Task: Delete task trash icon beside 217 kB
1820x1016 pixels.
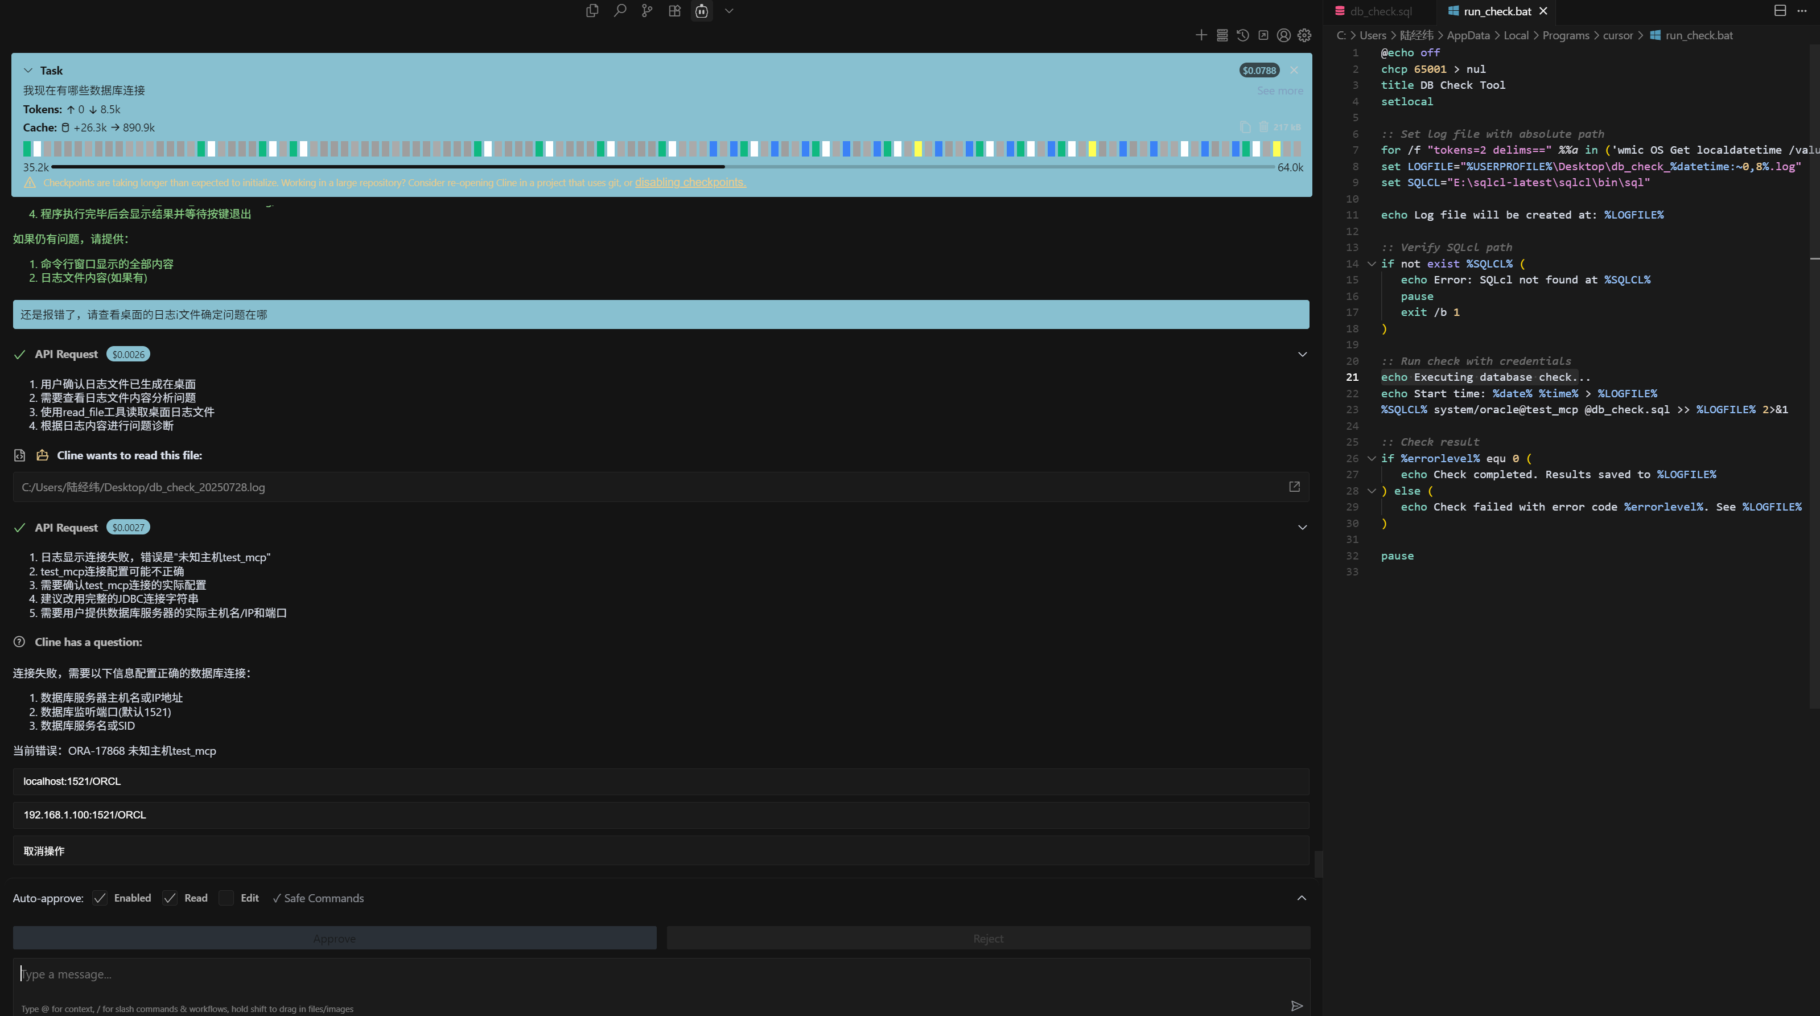Action: pyautogui.click(x=1263, y=127)
